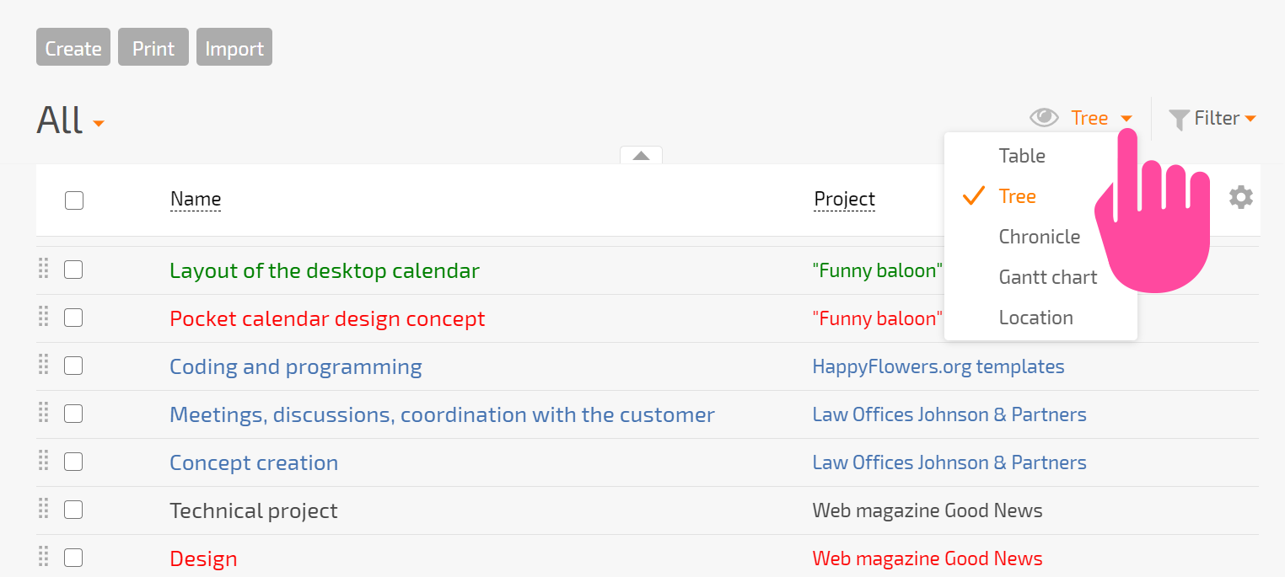This screenshot has height=577, width=1285.
Task: Click drag handle of Concept creation row
Action: pos(44,461)
